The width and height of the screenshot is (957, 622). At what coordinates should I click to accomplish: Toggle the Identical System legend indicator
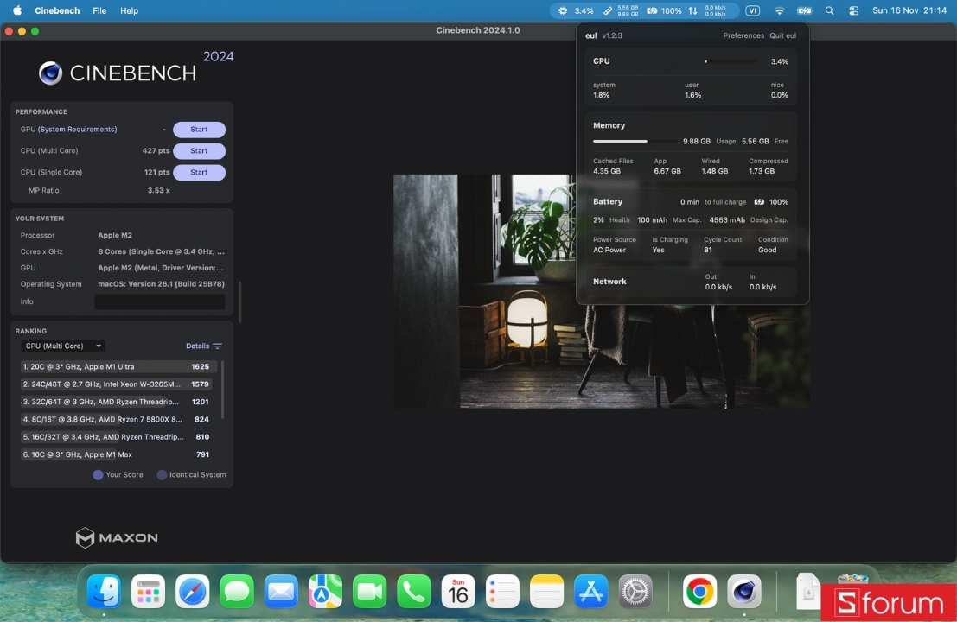(x=161, y=474)
